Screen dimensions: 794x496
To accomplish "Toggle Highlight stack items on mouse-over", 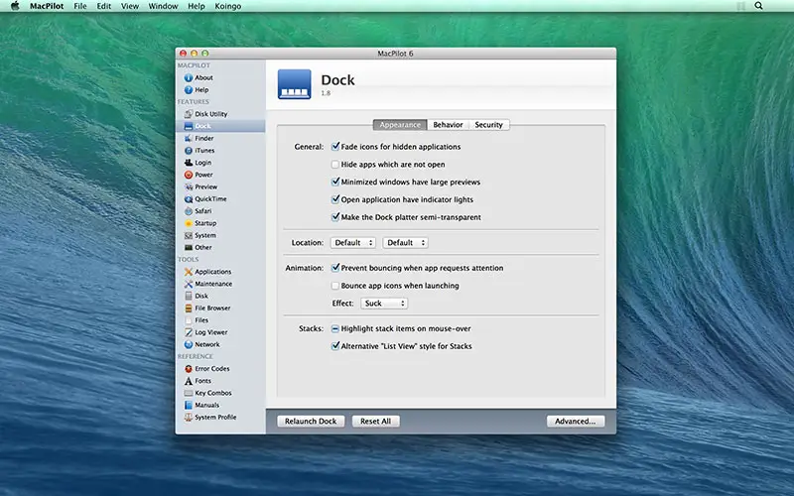I will point(335,328).
